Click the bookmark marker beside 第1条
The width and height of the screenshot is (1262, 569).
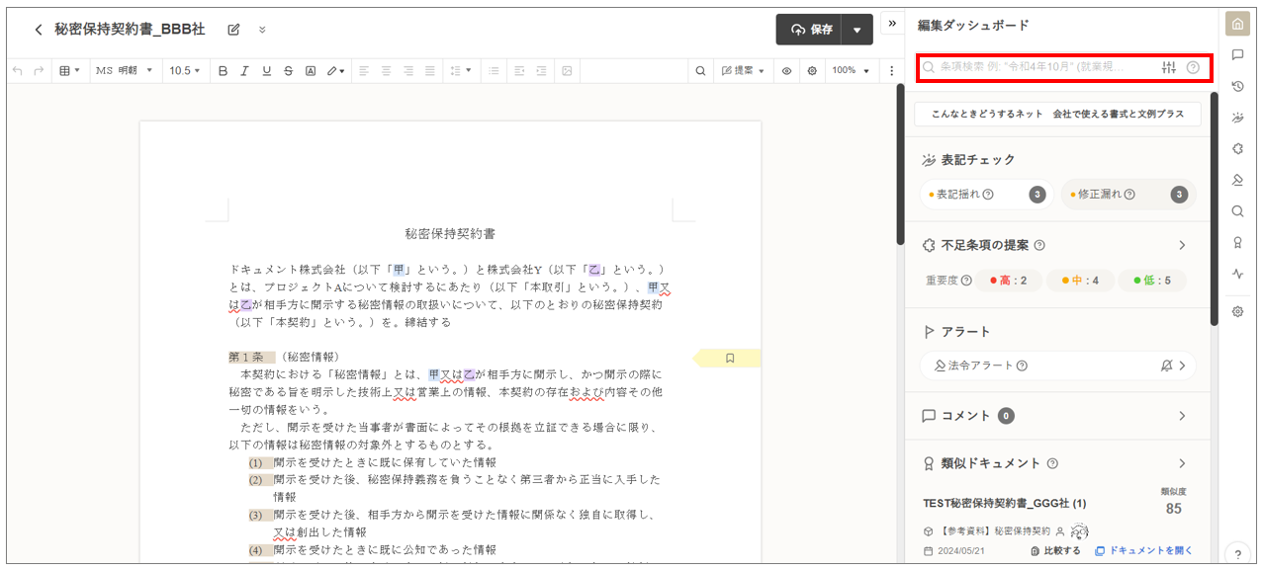click(x=730, y=358)
